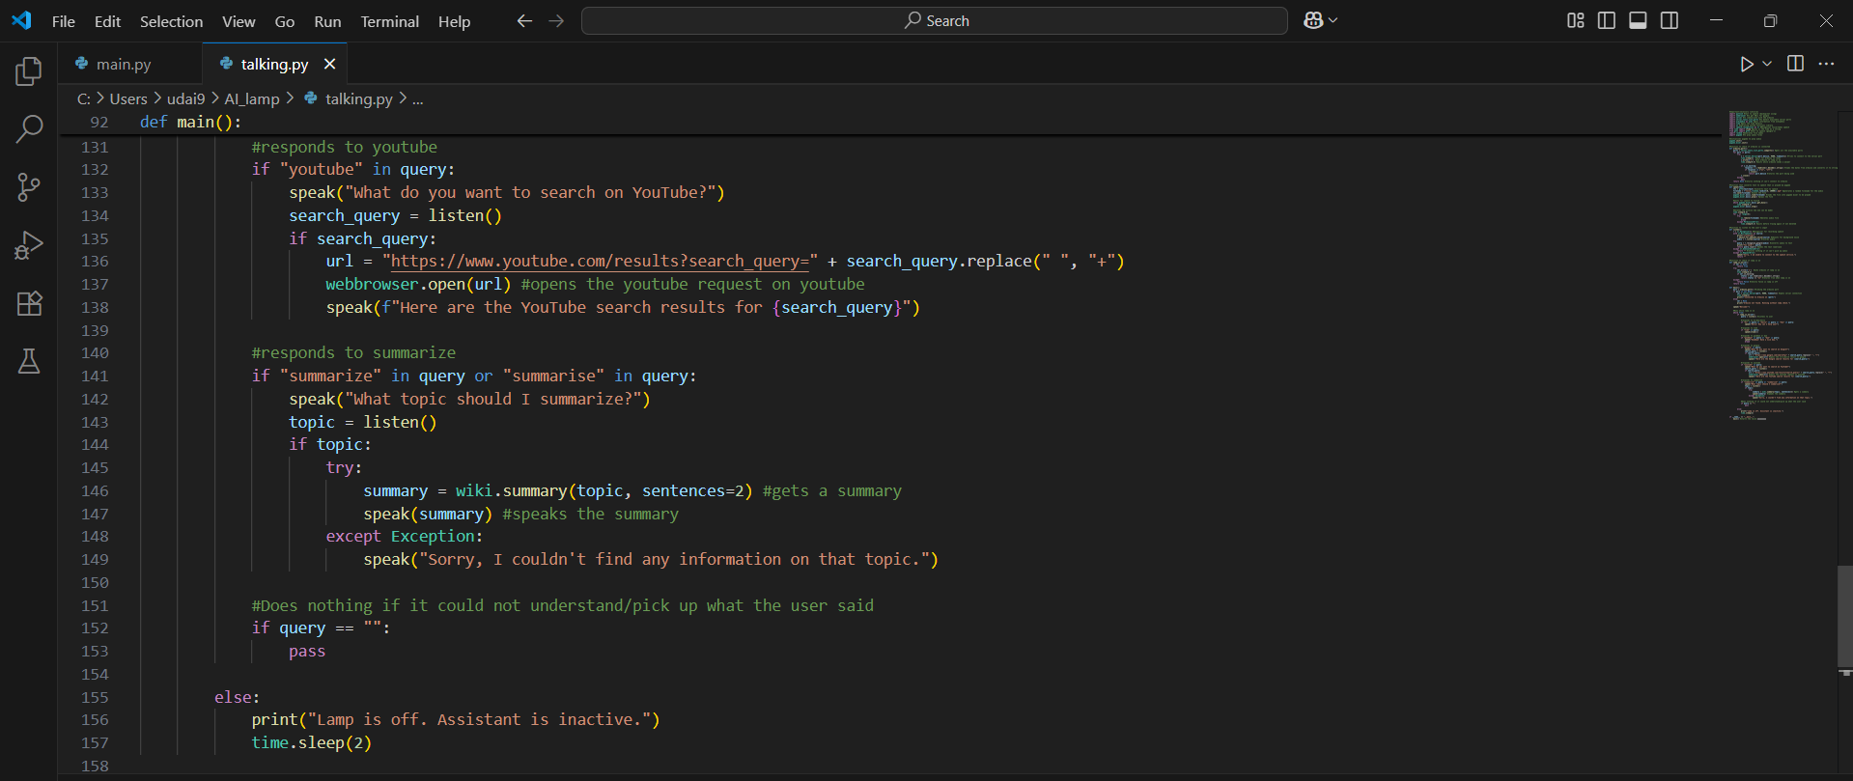Click 'search_query = listen()' line
This screenshot has width=1853, height=781.
point(395,215)
